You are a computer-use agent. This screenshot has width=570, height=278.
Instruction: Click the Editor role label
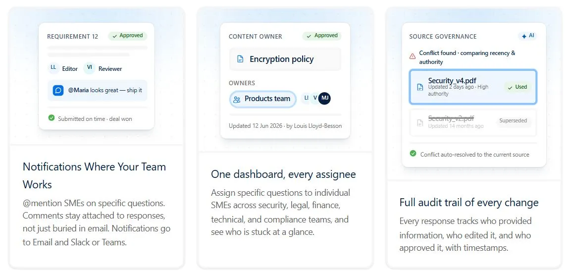click(x=70, y=69)
